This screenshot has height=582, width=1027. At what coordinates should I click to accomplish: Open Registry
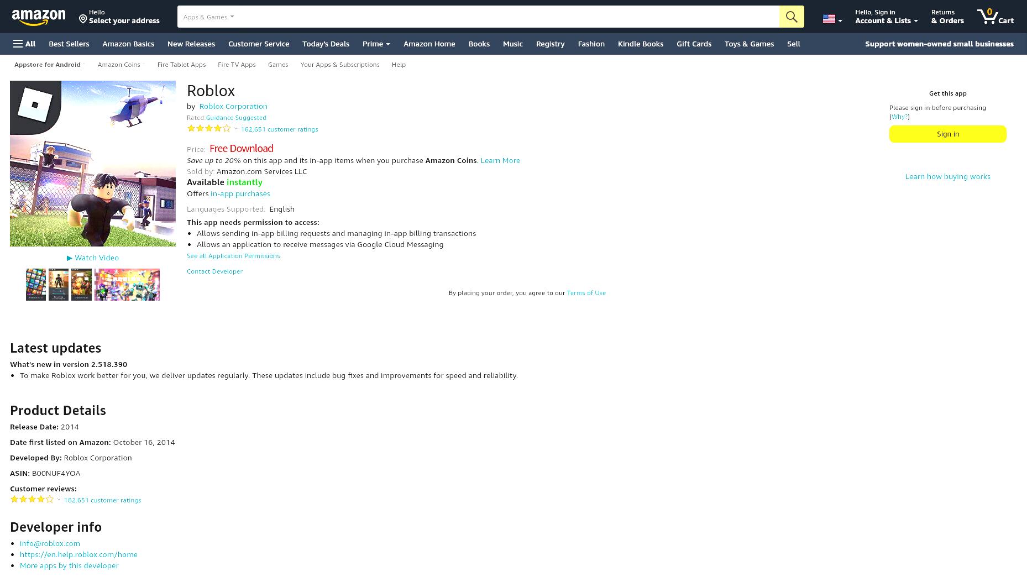pyautogui.click(x=550, y=44)
